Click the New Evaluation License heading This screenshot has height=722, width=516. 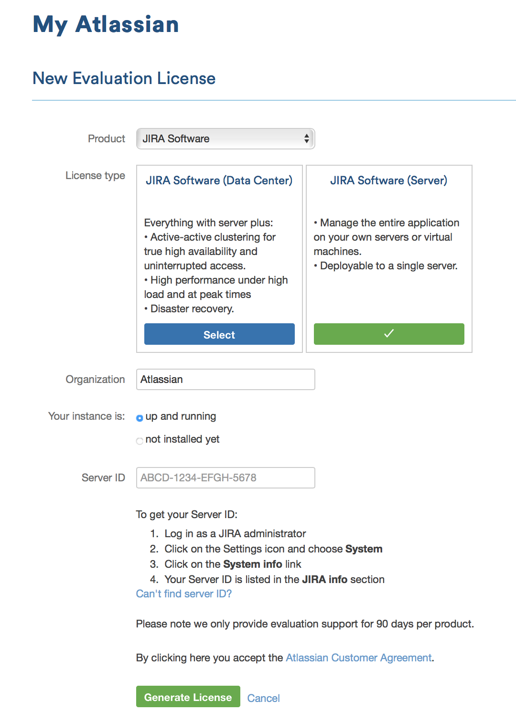124,78
